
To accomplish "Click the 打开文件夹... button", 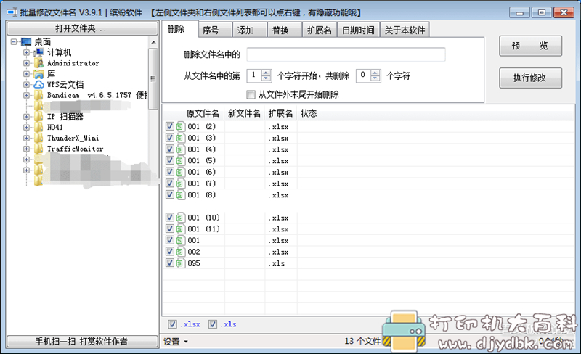I will 82,28.
